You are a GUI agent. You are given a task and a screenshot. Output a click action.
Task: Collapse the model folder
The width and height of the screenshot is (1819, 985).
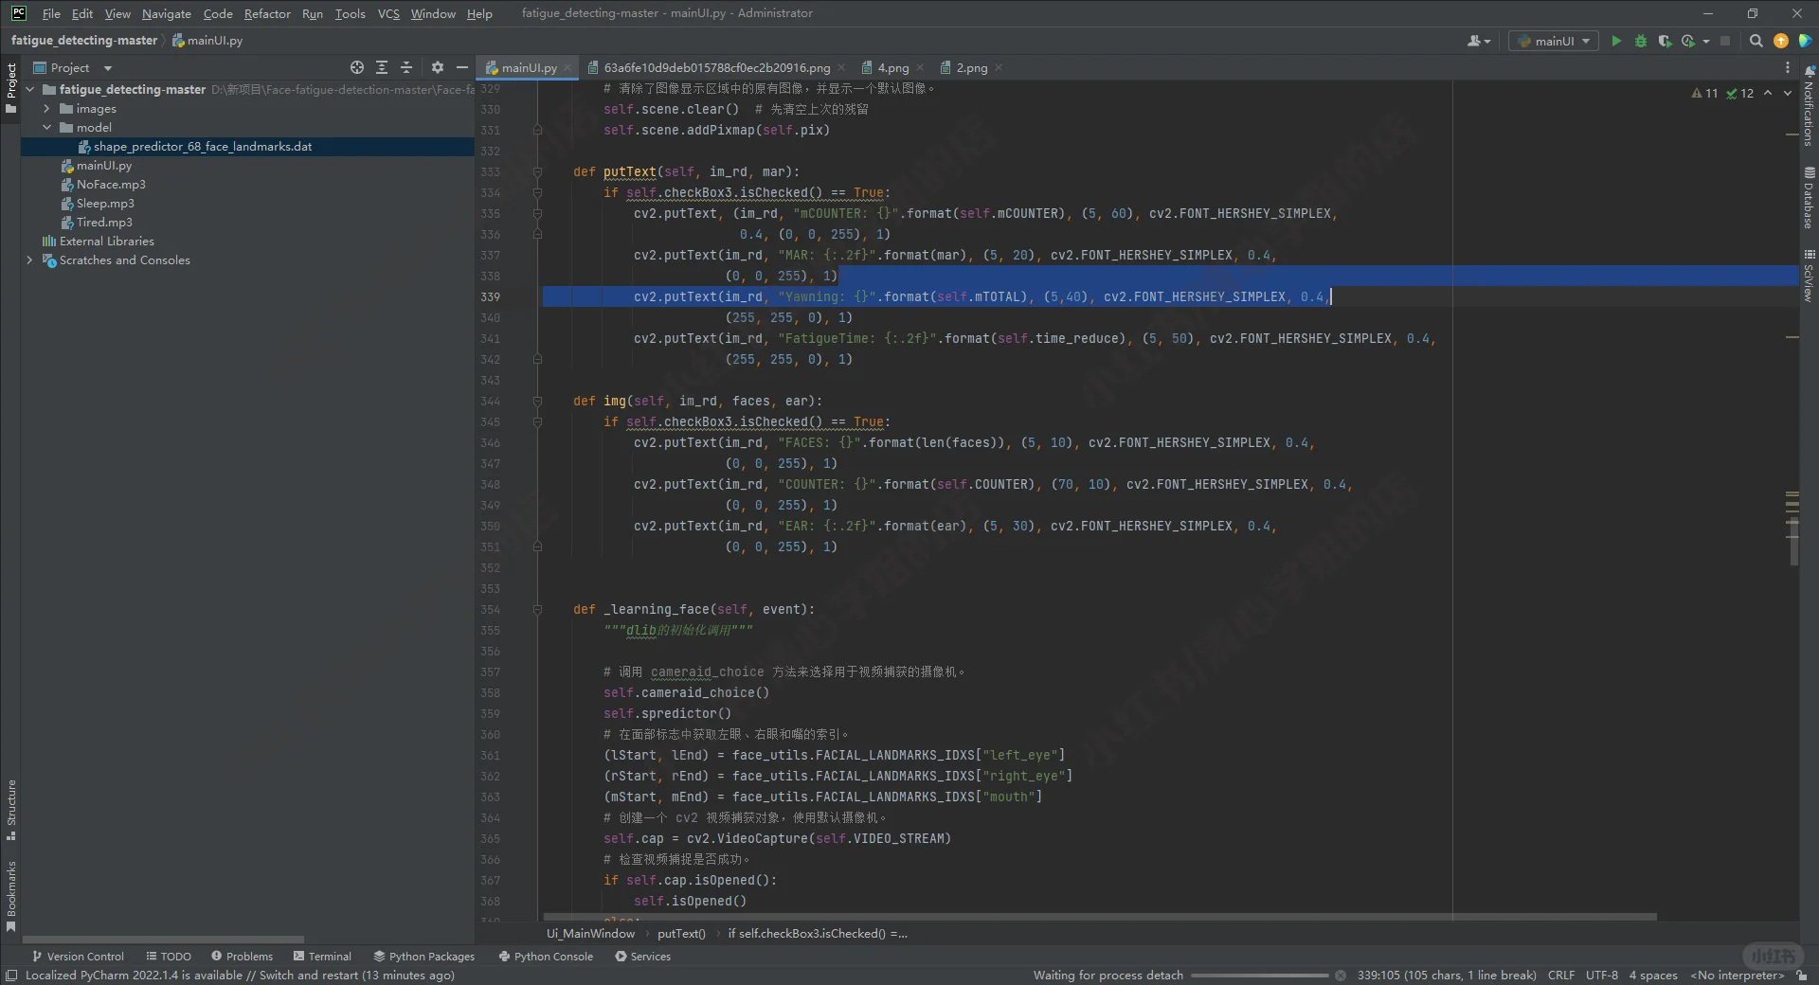[46, 127]
